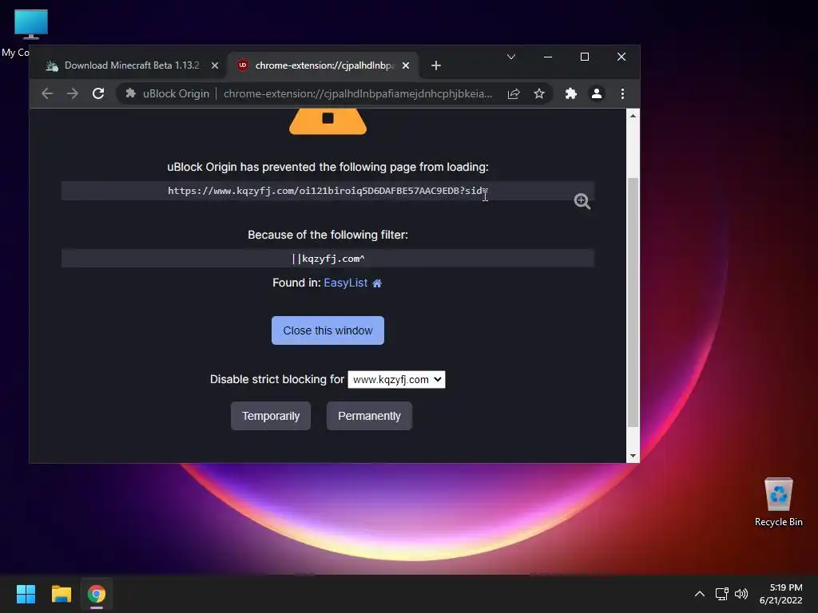Open the clock showing 5:19 PM

point(781,594)
